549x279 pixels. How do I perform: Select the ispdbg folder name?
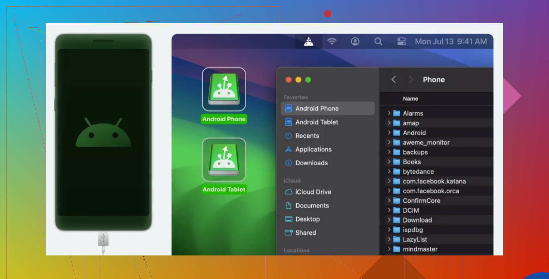coord(413,230)
